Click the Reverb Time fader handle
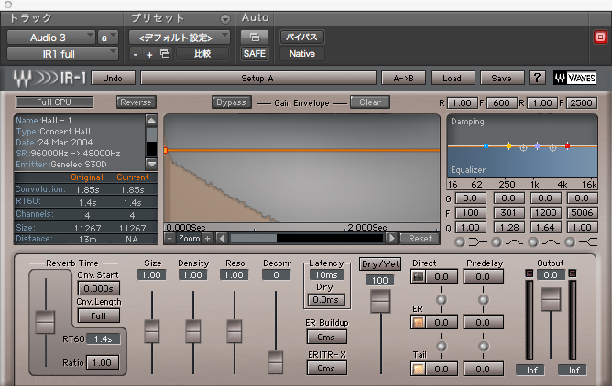The width and height of the screenshot is (612, 386). [45, 322]
